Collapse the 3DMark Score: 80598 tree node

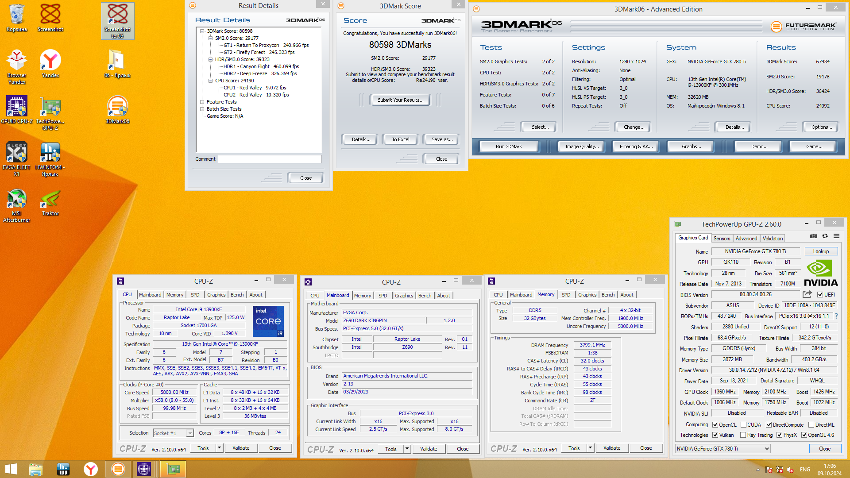tap(202, 31)
